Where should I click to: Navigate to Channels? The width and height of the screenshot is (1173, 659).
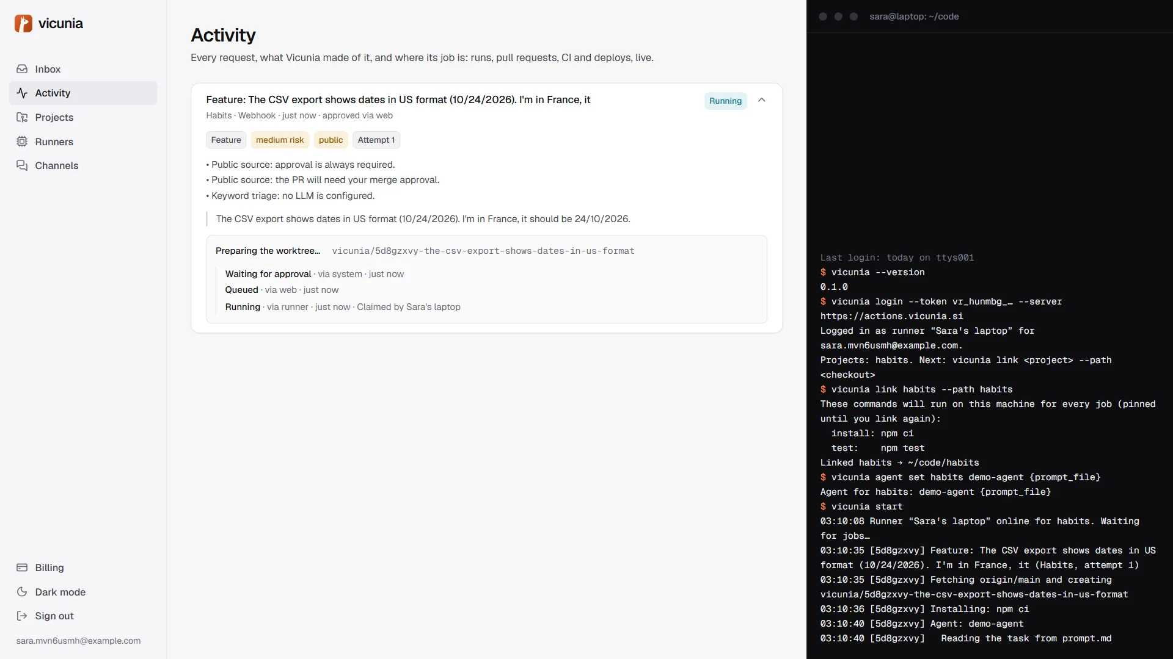point(83,165)
